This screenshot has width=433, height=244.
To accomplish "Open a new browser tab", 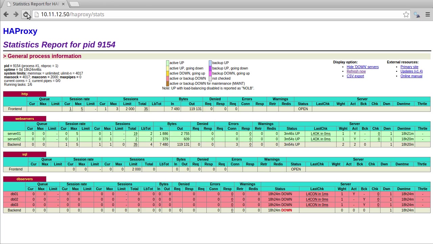I will [x=74, y=4].
